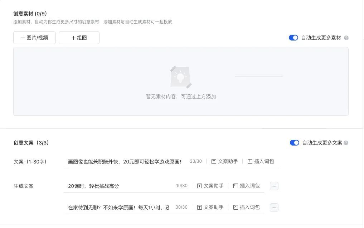
Task: Open 文案助手 in the 30/30 row
Action: 210,207
